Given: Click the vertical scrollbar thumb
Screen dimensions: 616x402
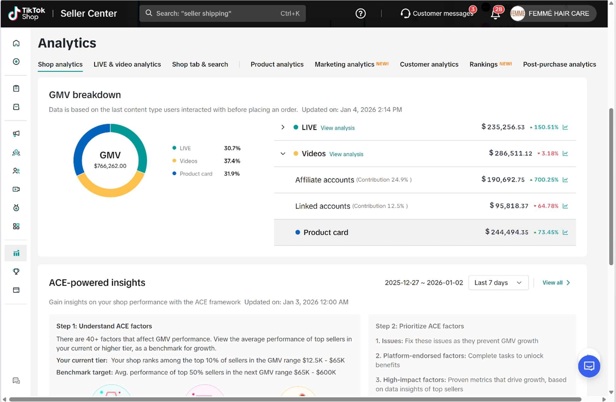Looking at the screenshot, I should click(611, 187).
